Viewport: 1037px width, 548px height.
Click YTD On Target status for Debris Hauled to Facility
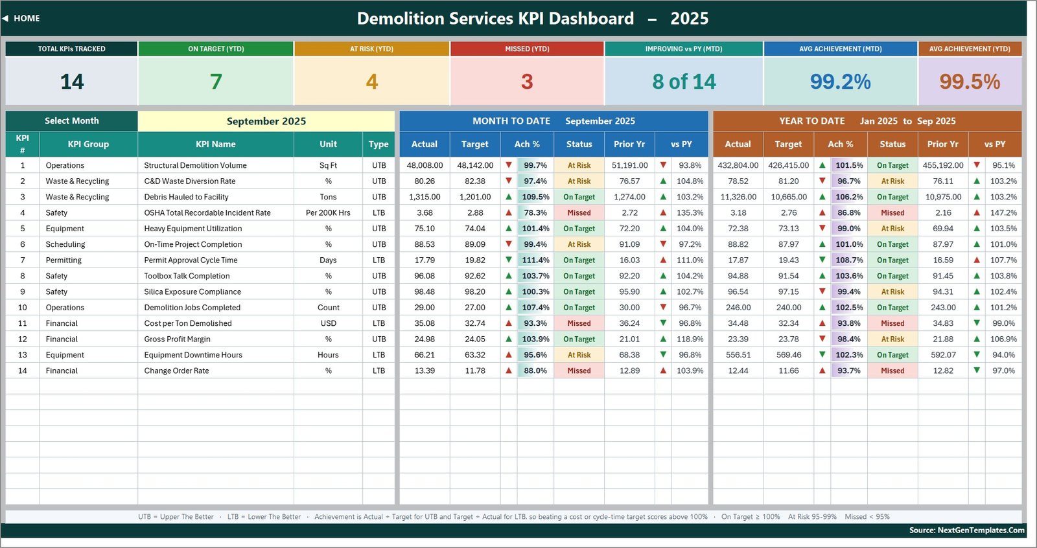[x=892, y=197]
